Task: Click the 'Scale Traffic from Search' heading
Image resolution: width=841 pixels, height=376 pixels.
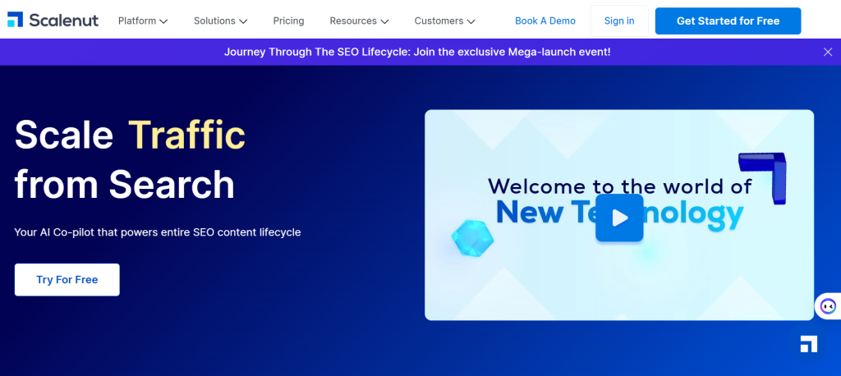Action: [130, 159]
